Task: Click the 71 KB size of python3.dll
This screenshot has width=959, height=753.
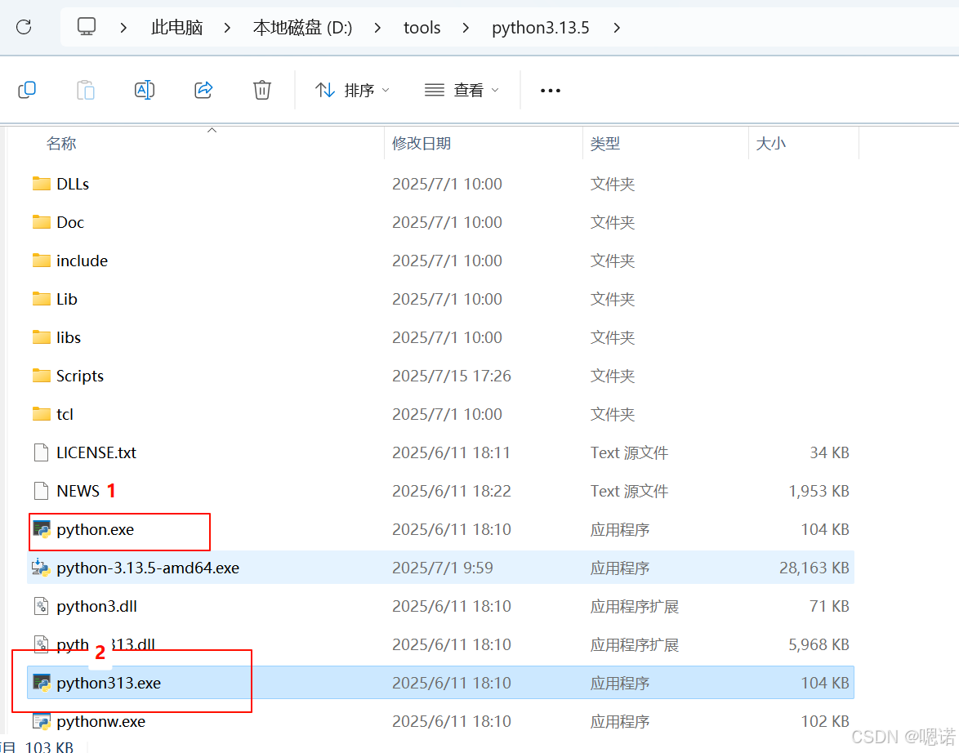Action: 829,606
